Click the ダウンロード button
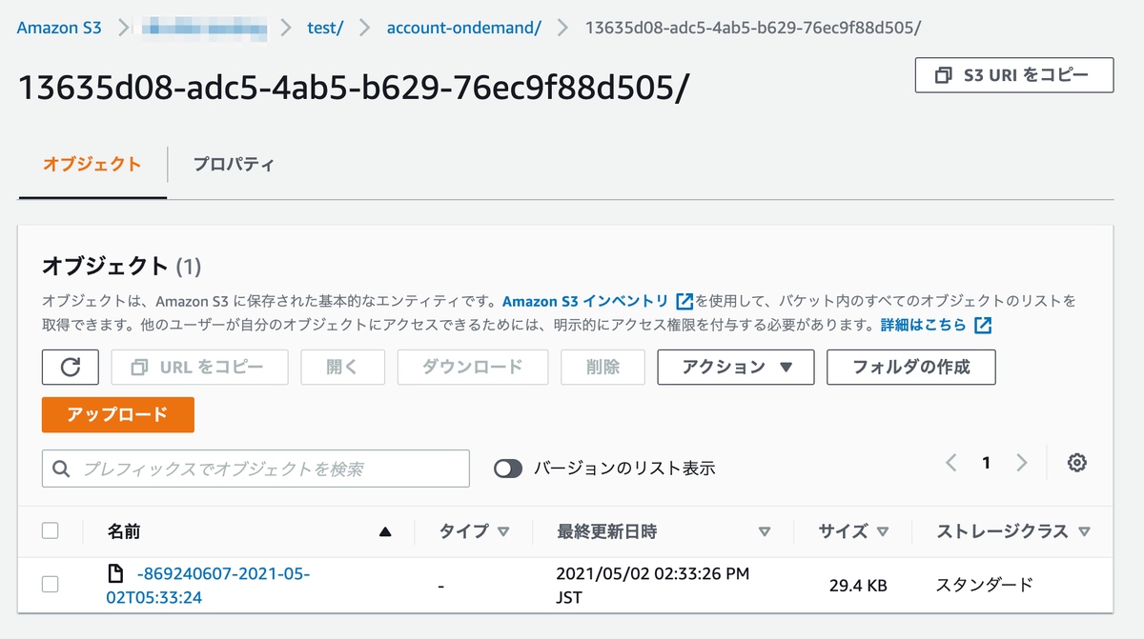Viewport: 1144px width, 639px height. 473,367
